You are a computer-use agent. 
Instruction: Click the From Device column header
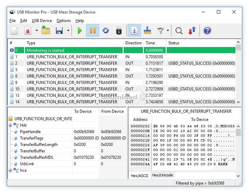point(112,111)
